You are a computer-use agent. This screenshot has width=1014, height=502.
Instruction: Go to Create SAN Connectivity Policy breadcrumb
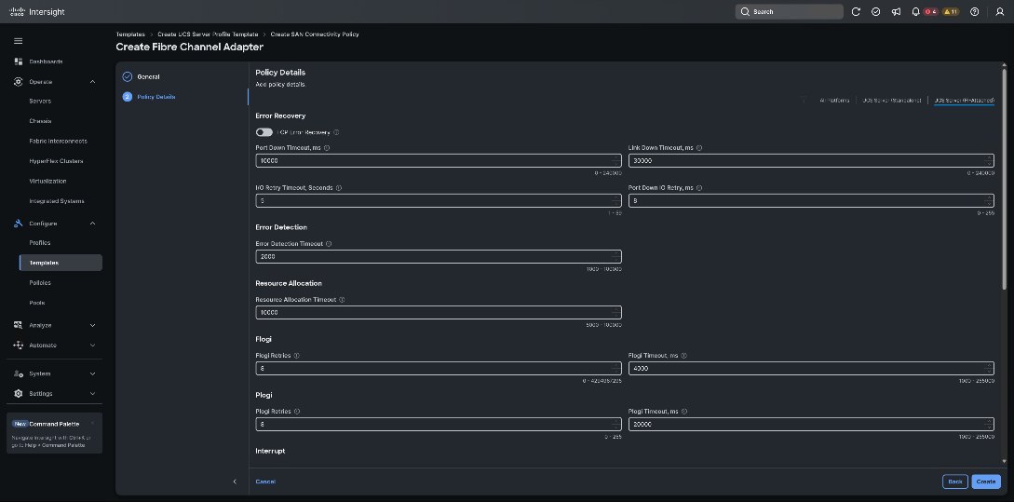tap(315, 34)
